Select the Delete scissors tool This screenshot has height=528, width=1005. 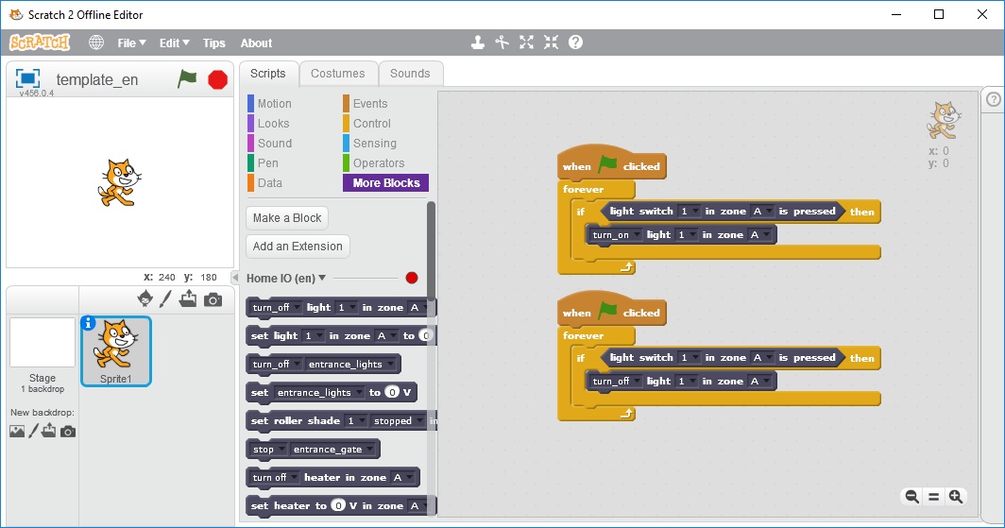pos(502,43)
